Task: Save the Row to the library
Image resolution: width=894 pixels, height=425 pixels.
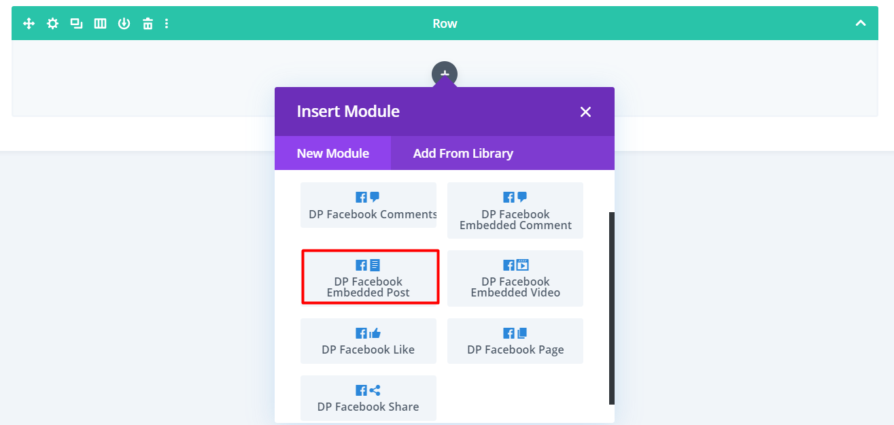Action: point(124,22)
